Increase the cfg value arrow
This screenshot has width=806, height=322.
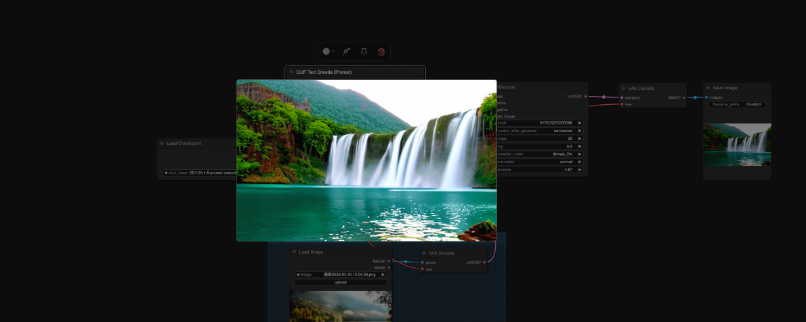(580, 146)
